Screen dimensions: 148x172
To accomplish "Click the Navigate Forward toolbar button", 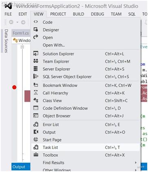I will click(x=23, y=22).
